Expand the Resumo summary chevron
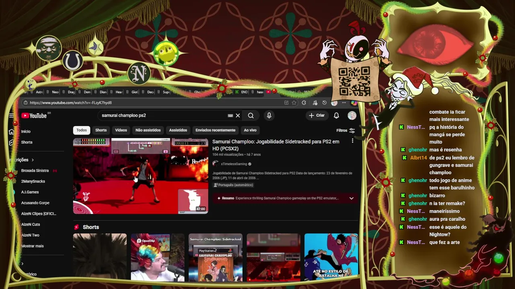 click(x=351, y=198)
